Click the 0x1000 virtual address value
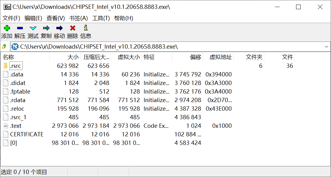Screen dimensions: 331x177 [222, 126]
